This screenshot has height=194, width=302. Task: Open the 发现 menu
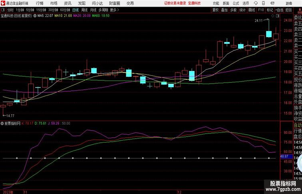[x=81, y=3]
